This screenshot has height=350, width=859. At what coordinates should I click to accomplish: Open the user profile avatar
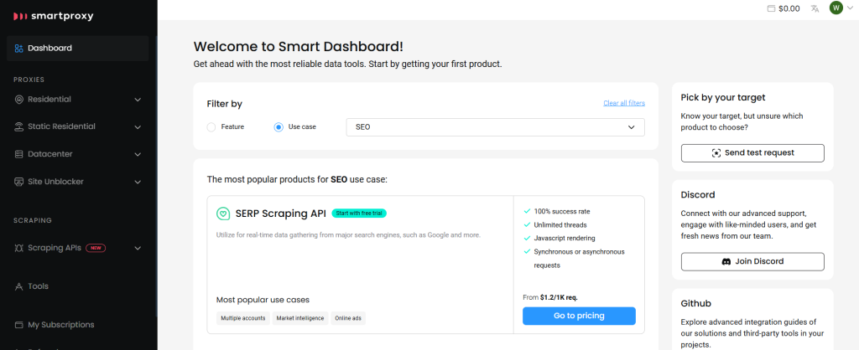[836, 8]
